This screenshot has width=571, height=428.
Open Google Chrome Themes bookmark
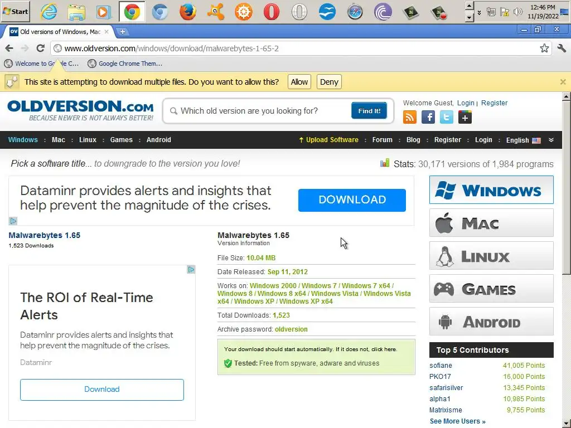tap(125, 64)
